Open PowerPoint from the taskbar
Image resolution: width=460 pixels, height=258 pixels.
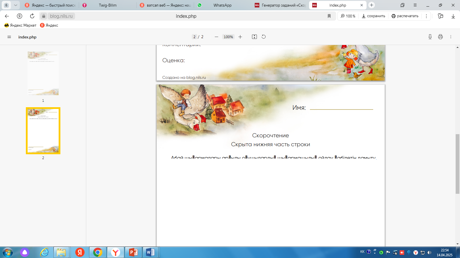pos(133,252)
